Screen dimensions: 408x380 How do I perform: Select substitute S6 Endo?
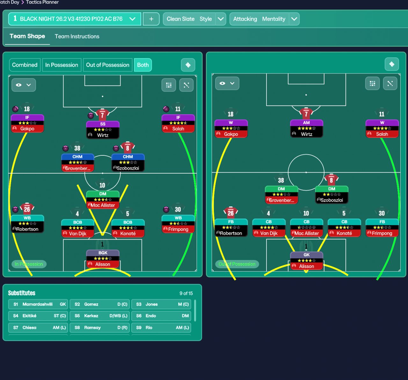point(161,316)
